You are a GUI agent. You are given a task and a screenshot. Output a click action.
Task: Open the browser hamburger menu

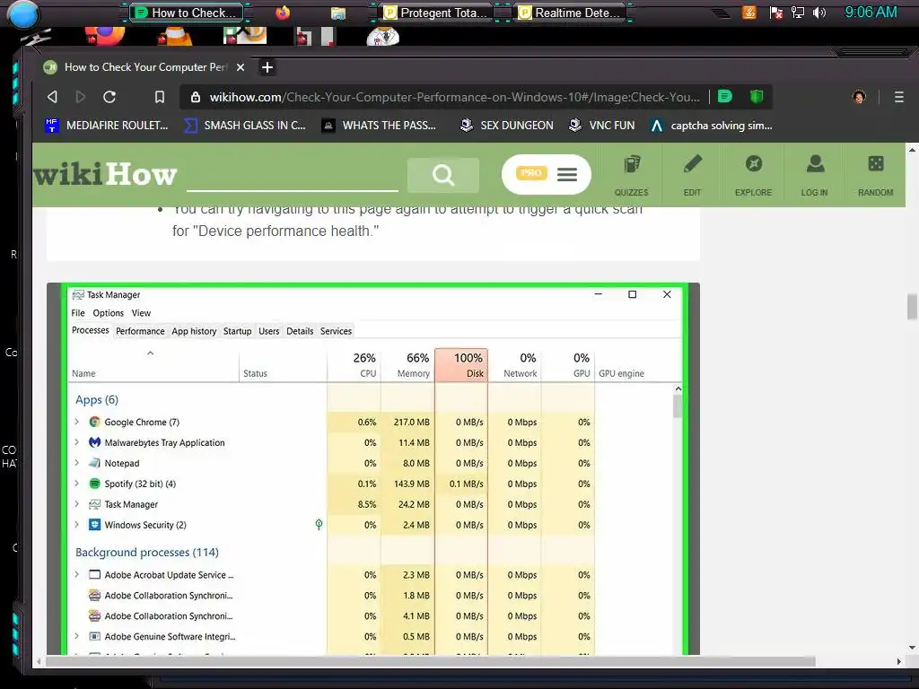click(898, 97)
